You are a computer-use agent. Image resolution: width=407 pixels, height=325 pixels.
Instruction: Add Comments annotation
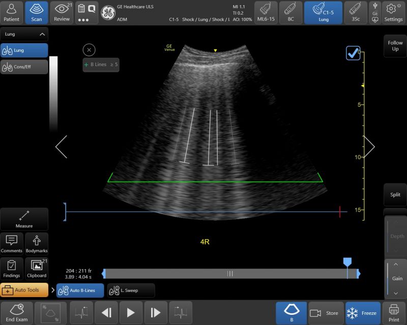tap(11, 244)
